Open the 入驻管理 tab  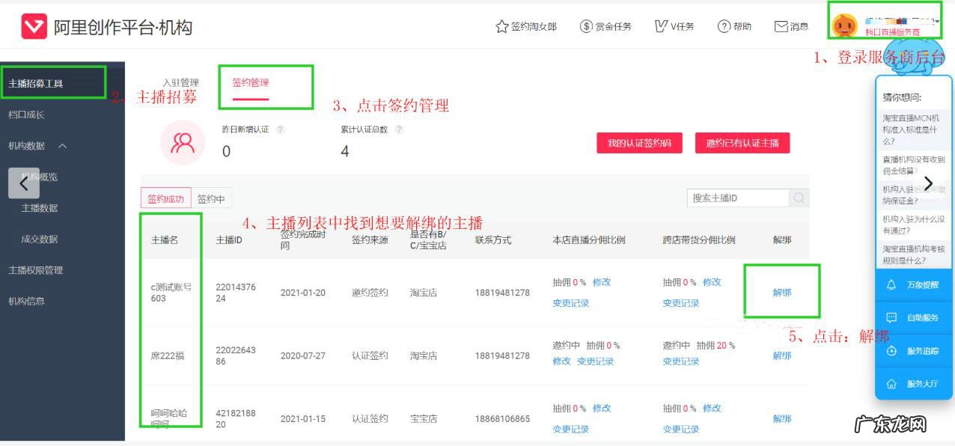[x=180, y=82]
